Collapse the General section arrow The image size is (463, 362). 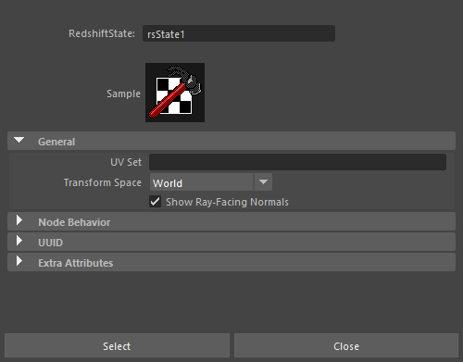point(19,141)
